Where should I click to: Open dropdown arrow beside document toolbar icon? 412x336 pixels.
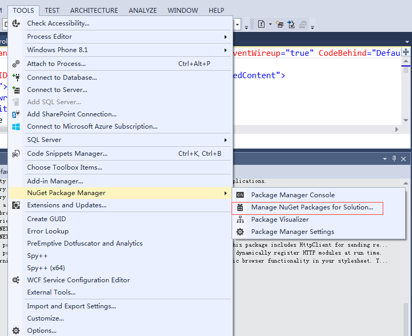[x=270, y=24]
